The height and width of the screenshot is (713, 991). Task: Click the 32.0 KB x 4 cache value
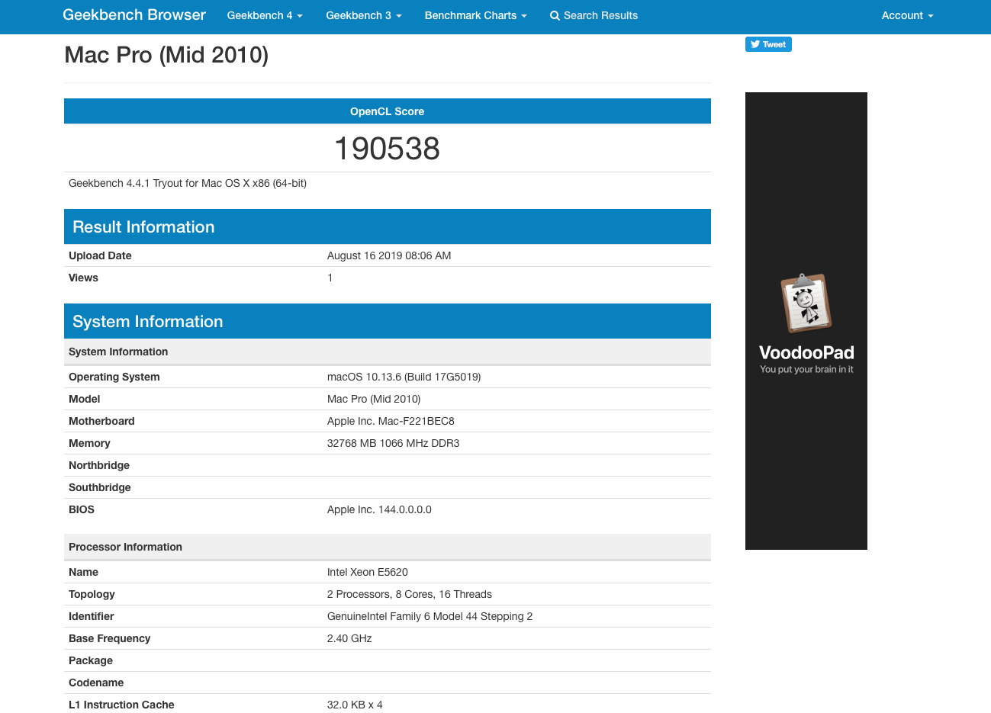(x=355, y=705)
